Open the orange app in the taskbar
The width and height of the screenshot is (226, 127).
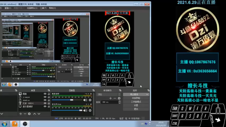tap(15, 124)
